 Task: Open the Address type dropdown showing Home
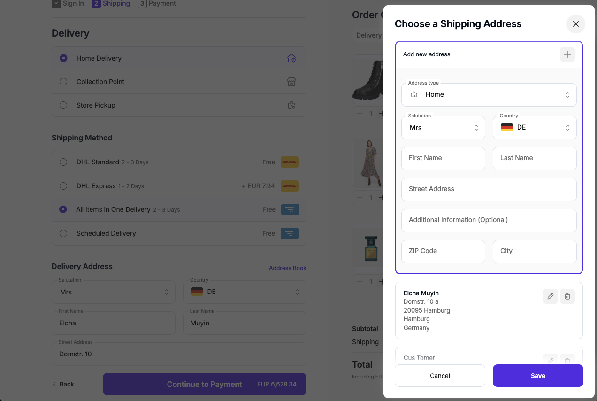489,95
